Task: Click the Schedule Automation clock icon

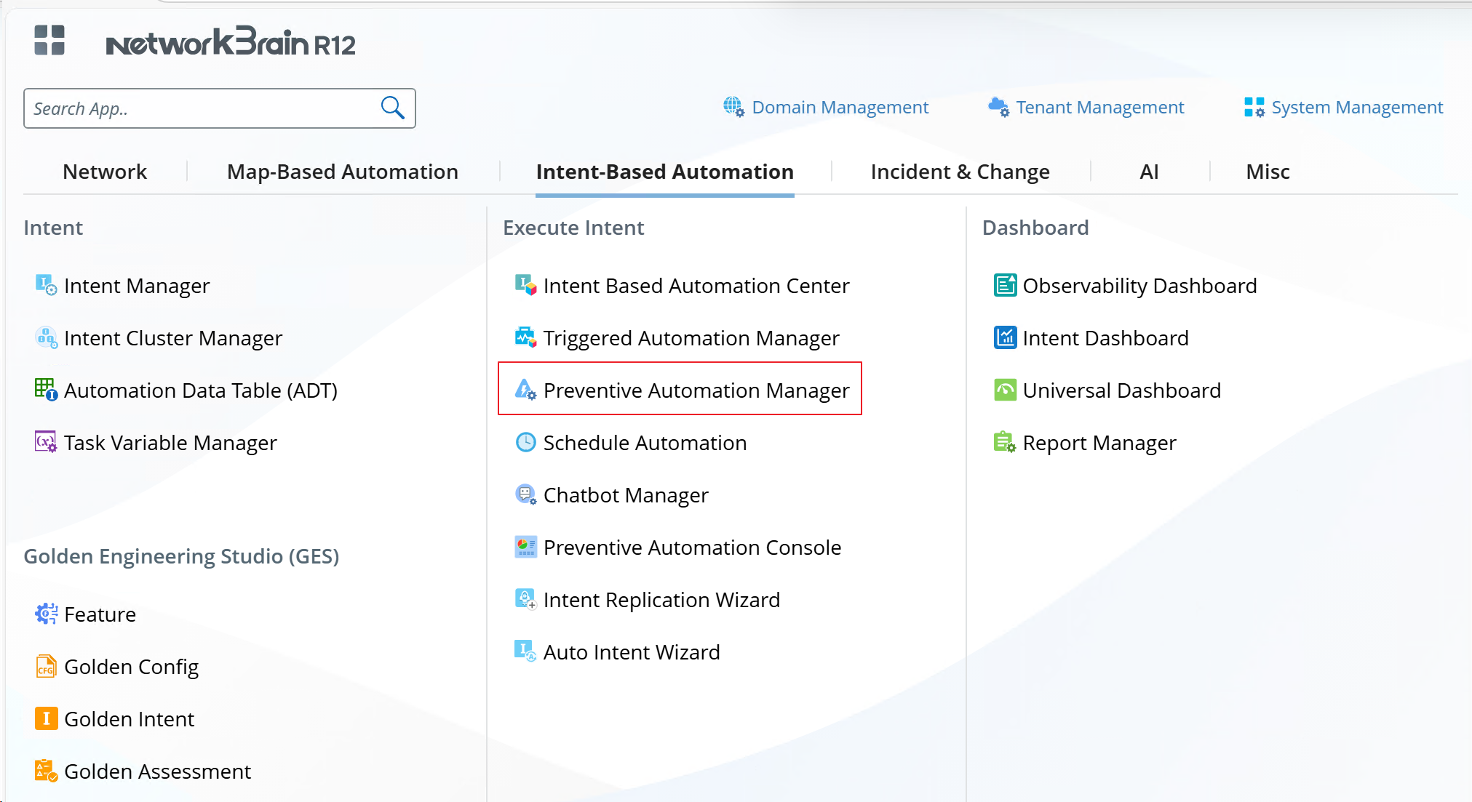Action: click(525, 442)
